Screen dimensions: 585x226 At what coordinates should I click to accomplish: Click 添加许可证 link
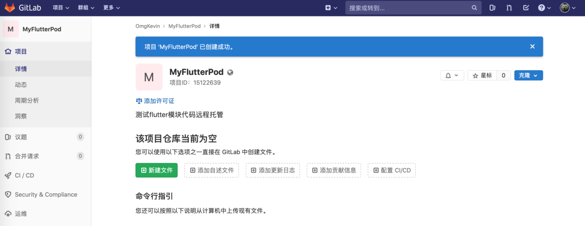[159, 101]
